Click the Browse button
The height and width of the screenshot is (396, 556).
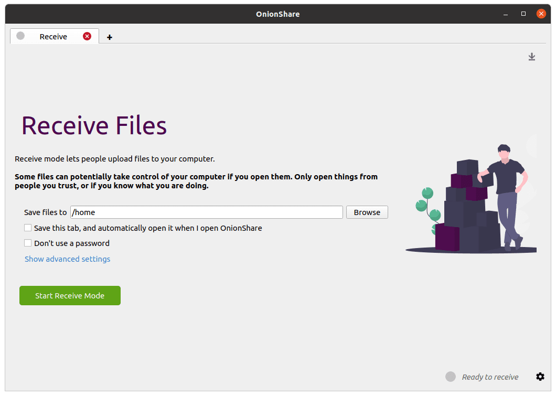tap(367, 212)
